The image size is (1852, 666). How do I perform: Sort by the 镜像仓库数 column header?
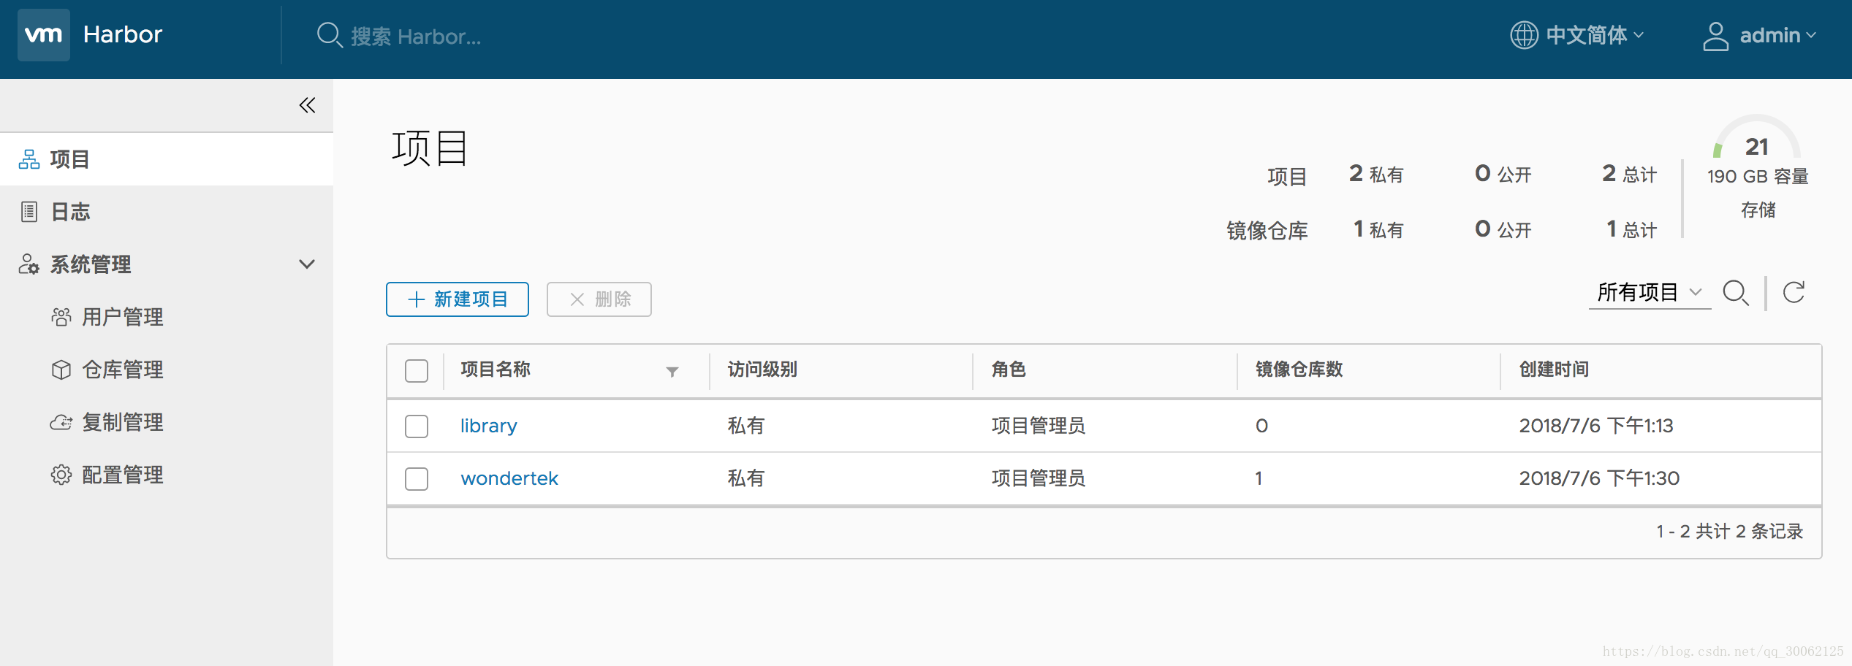click(1299, 370)
